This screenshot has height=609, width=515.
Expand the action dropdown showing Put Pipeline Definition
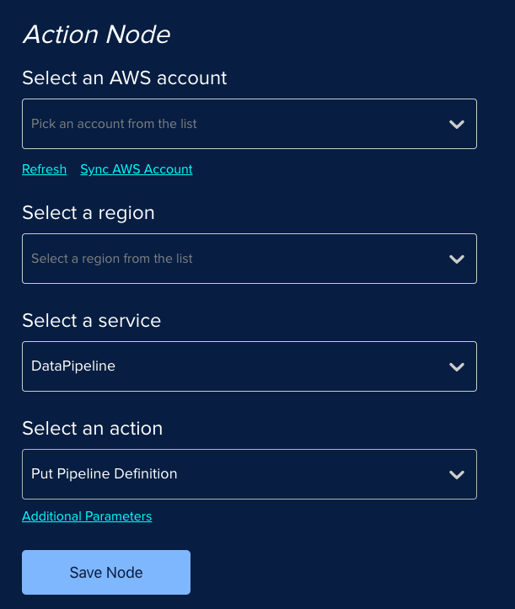click(249, 474)
